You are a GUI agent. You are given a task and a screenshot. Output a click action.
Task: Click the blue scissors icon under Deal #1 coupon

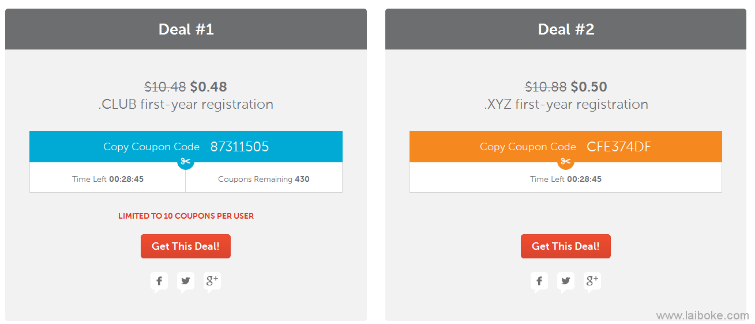coord(186,162)
